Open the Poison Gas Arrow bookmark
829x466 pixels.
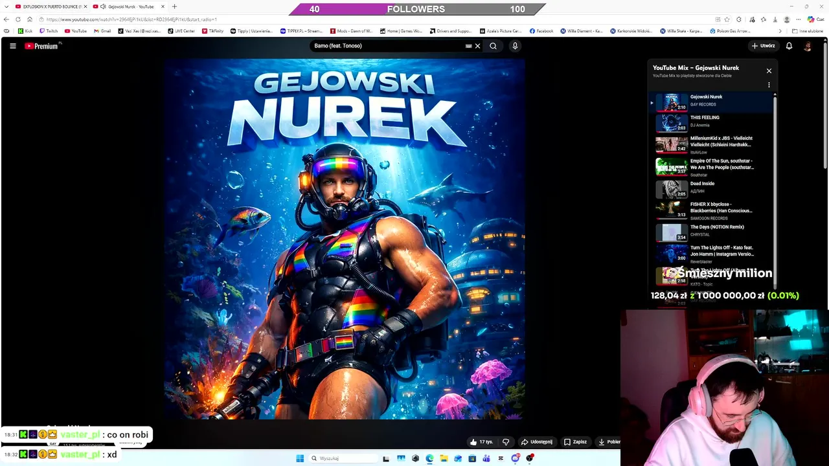(730, 31)
